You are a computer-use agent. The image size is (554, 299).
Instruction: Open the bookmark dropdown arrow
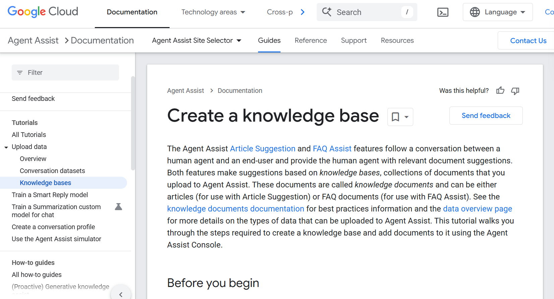pyautogui.click(x=407, y=117)
